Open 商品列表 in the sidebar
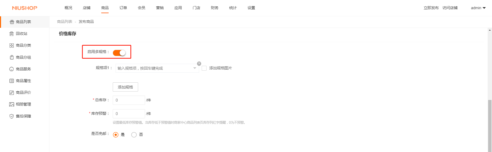 tap(25, 22)
